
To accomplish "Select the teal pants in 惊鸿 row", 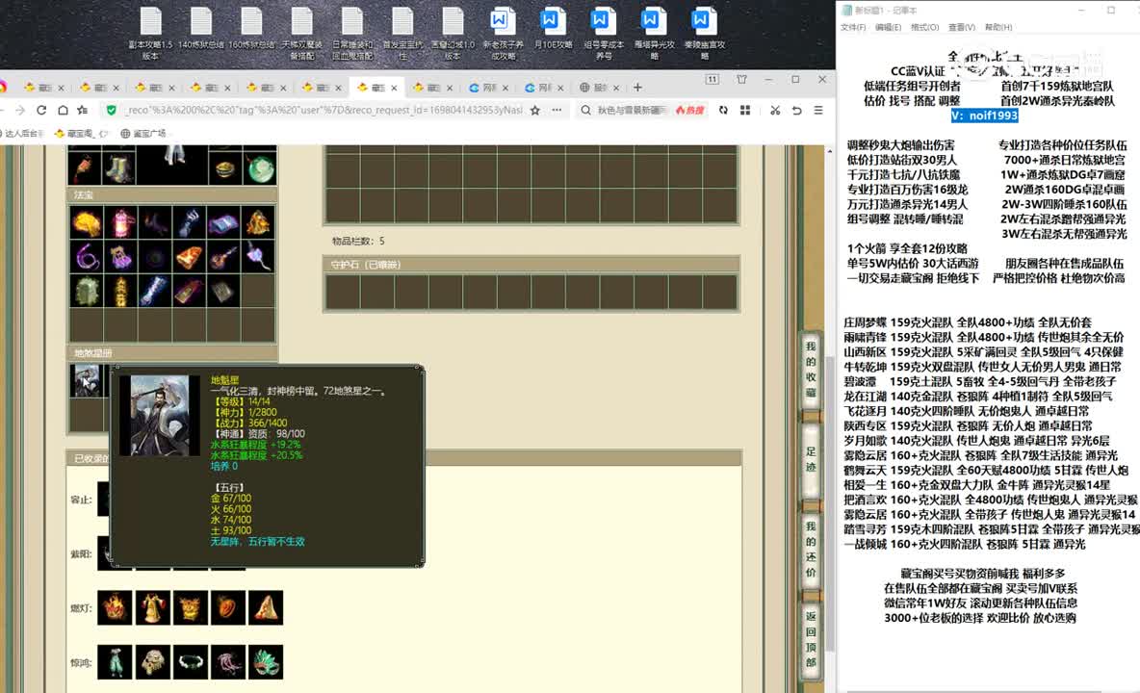I will [115, 662].
